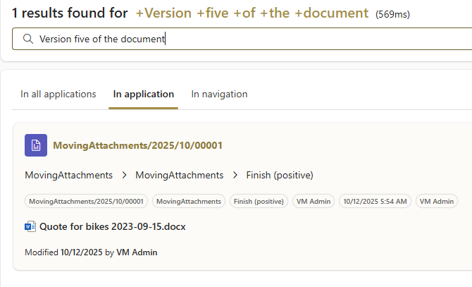Focus the Version five of the document search box
This screenshot has height=287, width=472.
click(247, 39)
